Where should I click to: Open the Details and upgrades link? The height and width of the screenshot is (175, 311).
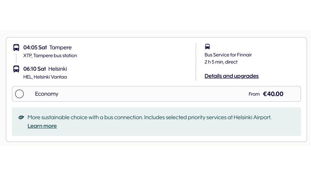pyautogui.click(x=231, y=76)
